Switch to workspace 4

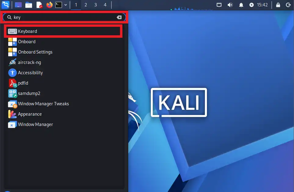point(105,5)
